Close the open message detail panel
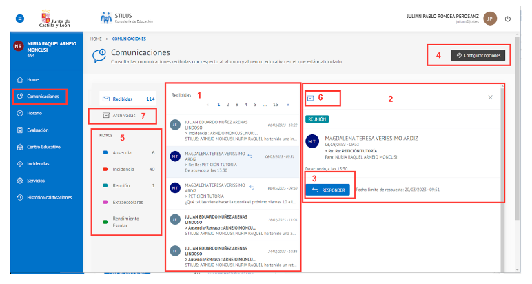 point(490,97)
